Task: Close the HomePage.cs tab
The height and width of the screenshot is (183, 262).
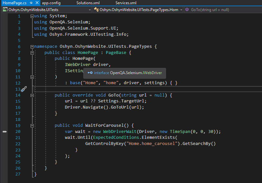Action: click(36, 3)
